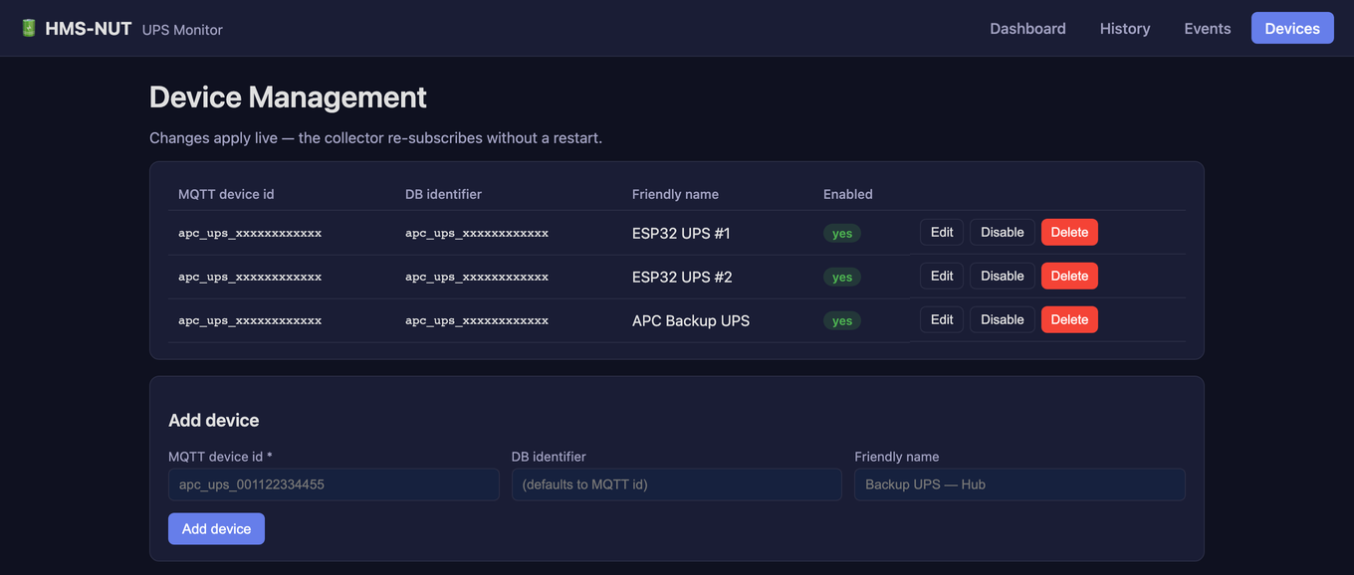Select the 'ESP32 UPS #2' friendly name cell
Viewport: 1354px width, 575px height.
(682, 277)
